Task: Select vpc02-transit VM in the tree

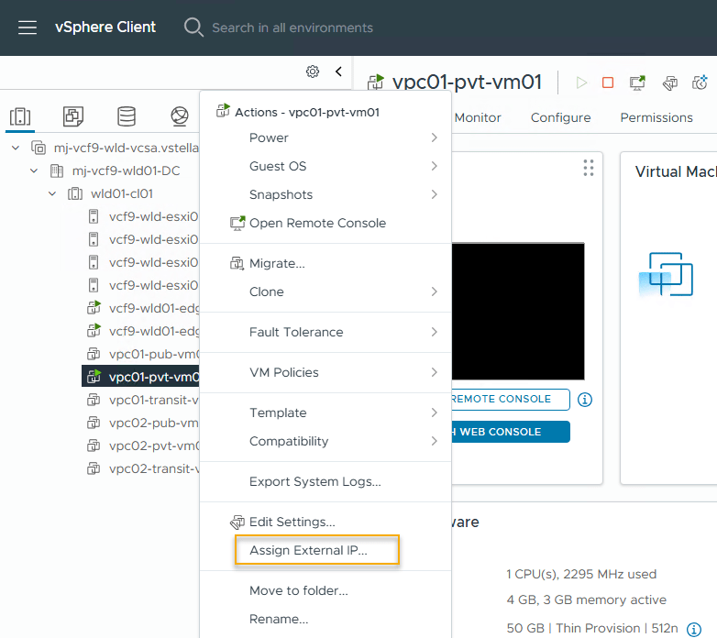Action: 154,468
